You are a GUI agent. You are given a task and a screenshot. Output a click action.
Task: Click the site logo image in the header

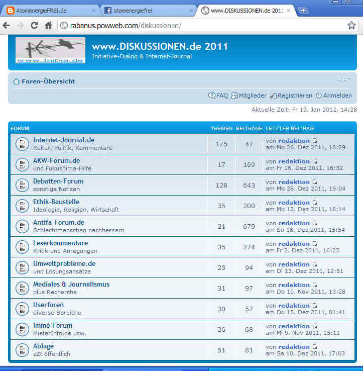50,50
